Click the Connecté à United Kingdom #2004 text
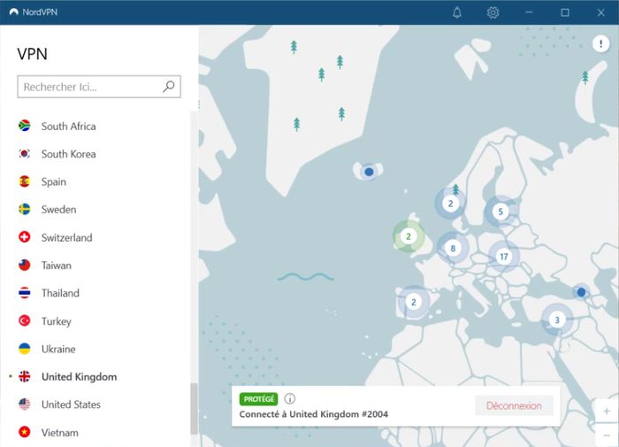The height and width of the screenshot is (447, 619). point(313,414)
